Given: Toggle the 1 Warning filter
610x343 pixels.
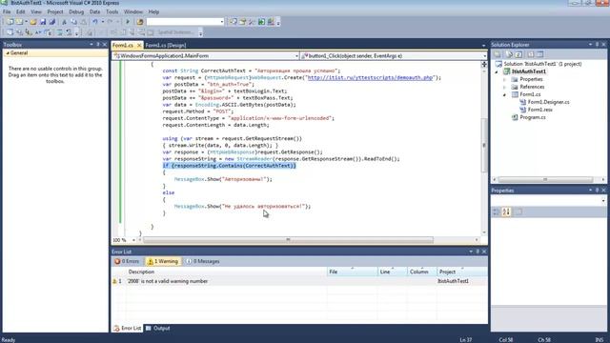Looking at the screenshot, I should 163,261.
